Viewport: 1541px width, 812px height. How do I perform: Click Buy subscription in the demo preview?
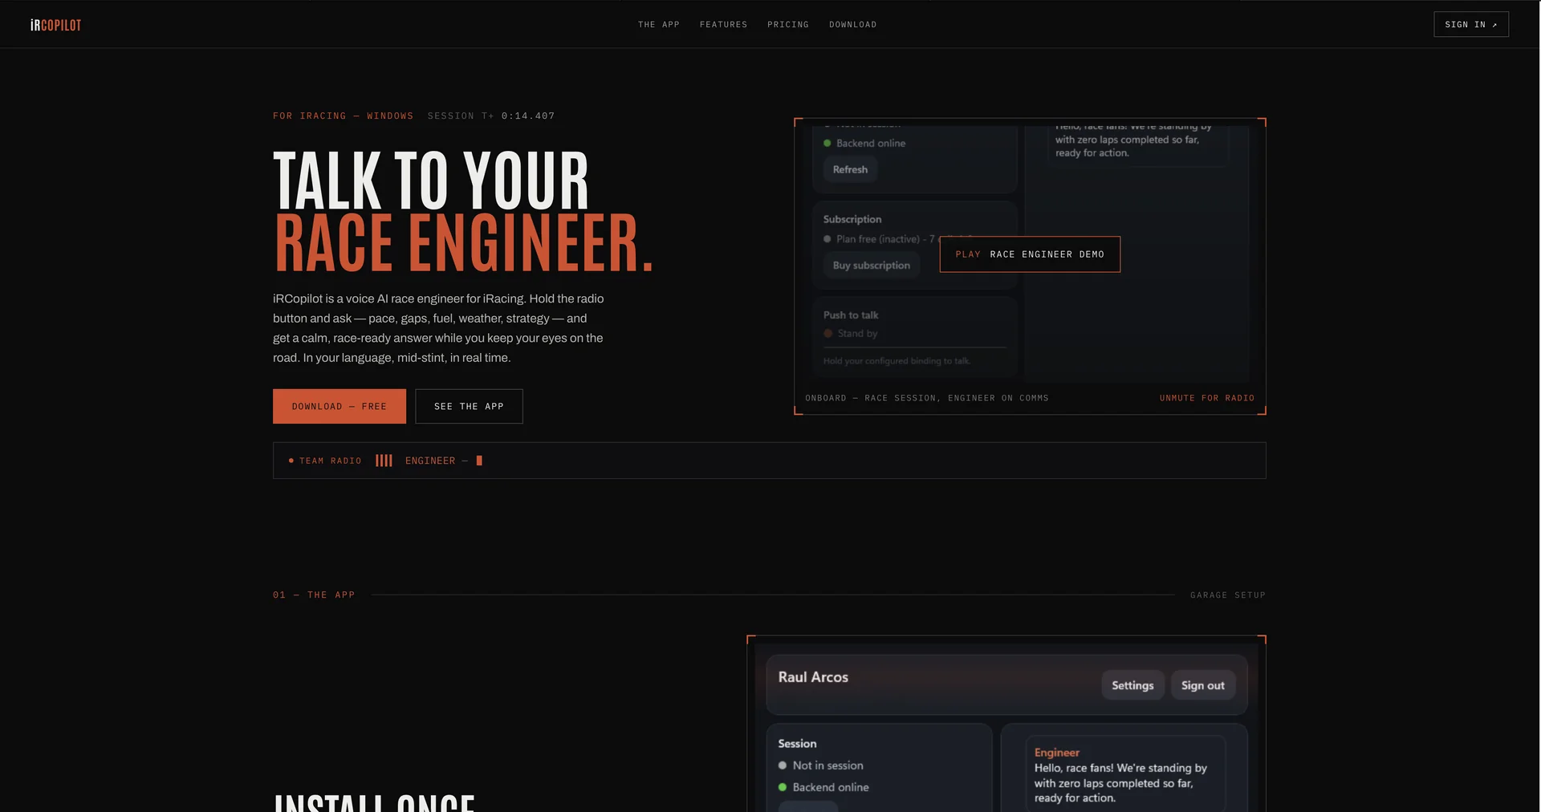point(871,266)
